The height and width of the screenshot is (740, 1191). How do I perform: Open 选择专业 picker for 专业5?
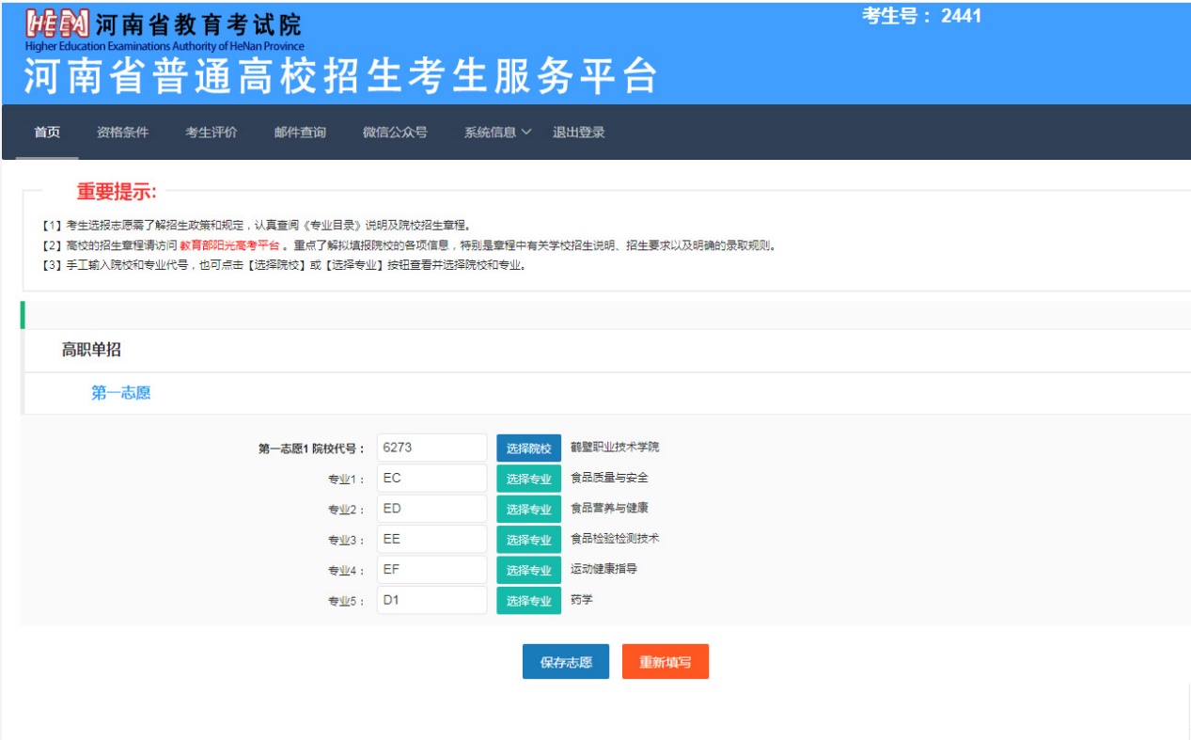tap(528, 601)
